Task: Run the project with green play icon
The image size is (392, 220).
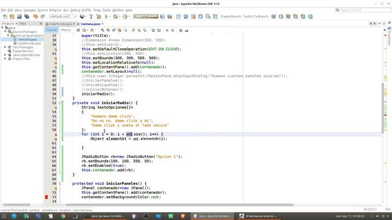Action: 106,16
